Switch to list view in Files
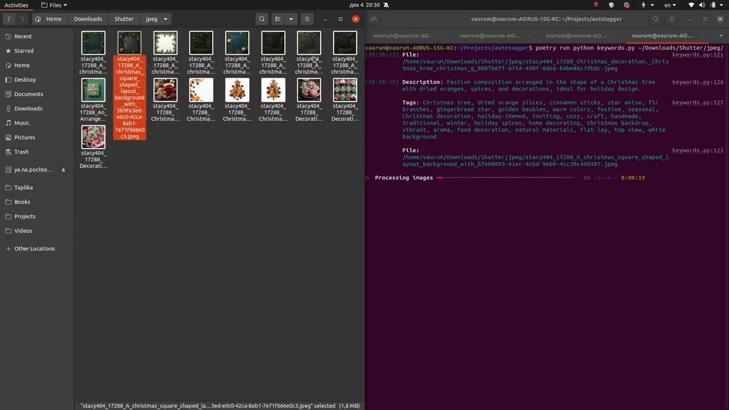The height and width of the screenshot is (410, 729). 277,19
